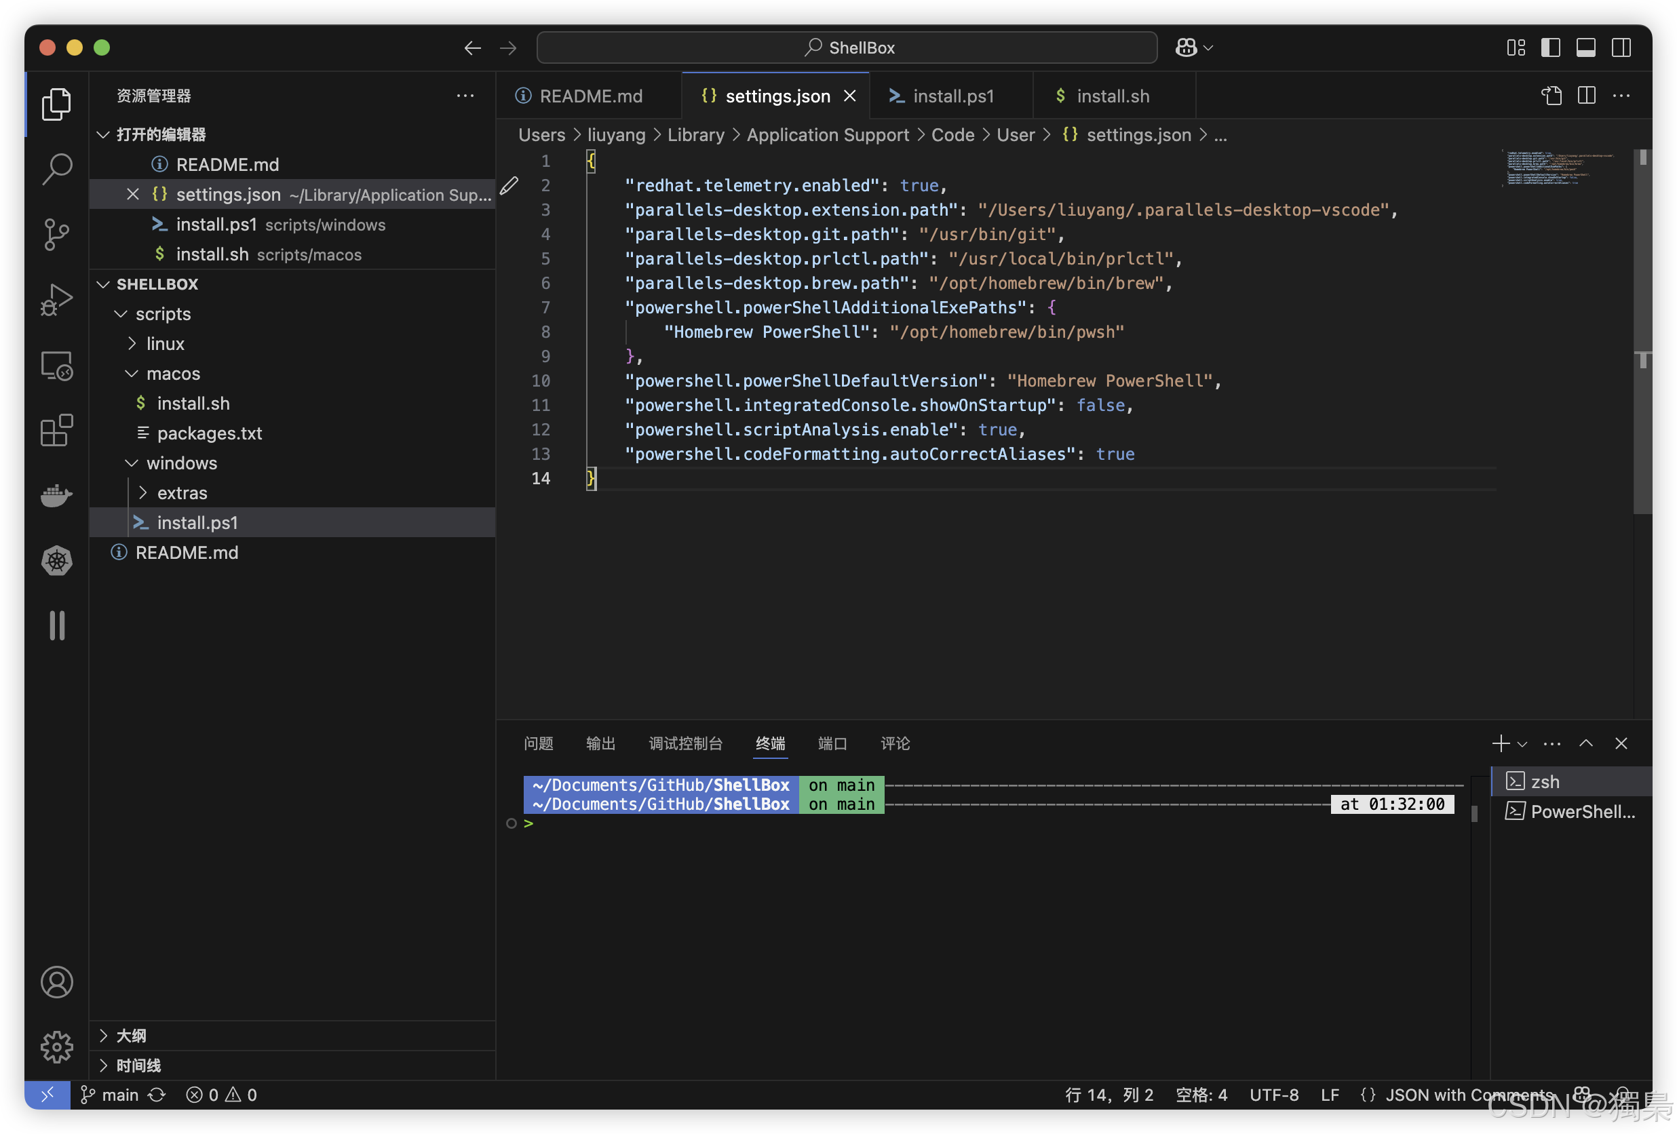Split the editor using the split icon

tap(1586, 95)
